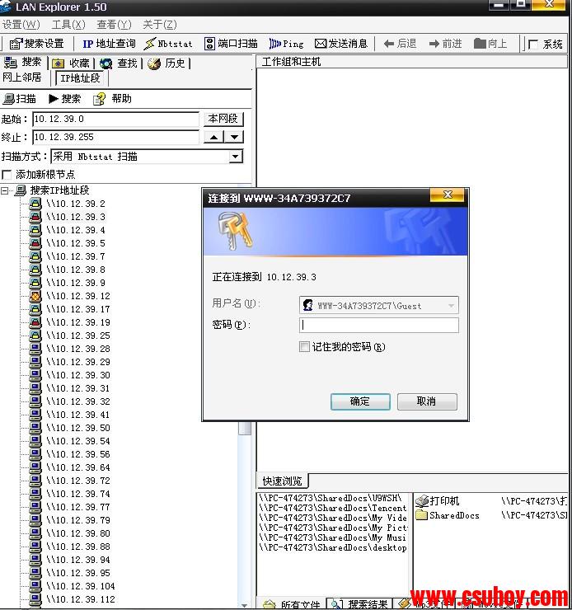
Task: Collapse the 搜索IP地址段 tree node
Action: (5, 190)
